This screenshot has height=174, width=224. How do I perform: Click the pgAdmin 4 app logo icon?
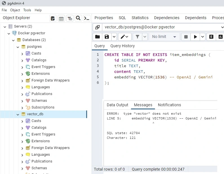[x=4, y=3]
